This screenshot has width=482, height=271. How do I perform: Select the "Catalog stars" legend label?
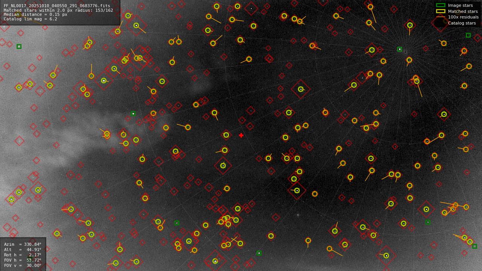point(462,23)
